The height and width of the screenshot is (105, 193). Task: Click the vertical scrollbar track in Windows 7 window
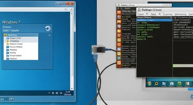tap(72, 51)
